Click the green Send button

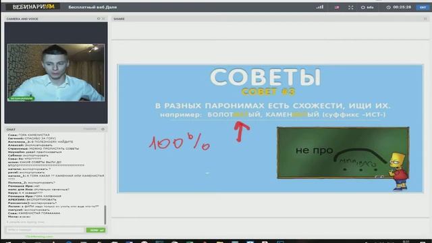point(96,230)
